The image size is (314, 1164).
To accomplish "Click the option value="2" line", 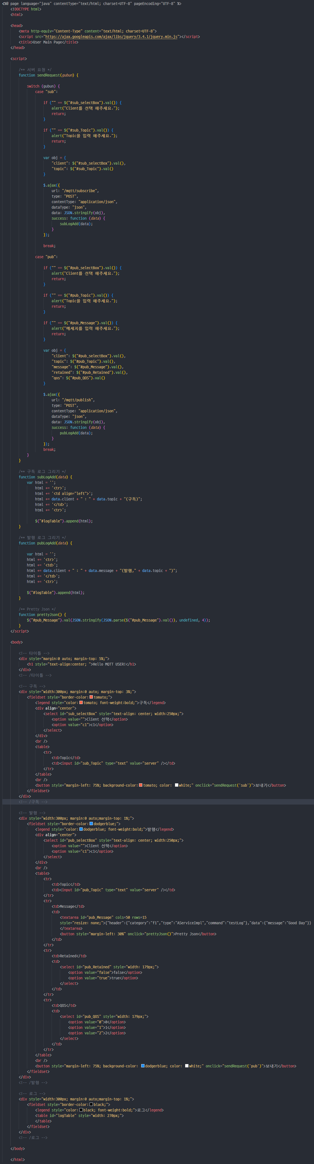I will [x=97, y=1033].
